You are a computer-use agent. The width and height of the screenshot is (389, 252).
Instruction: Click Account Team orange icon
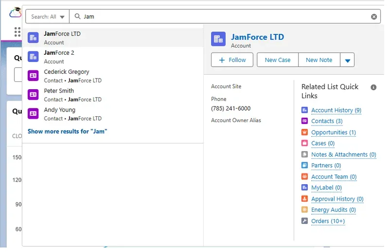click(x=304, y=176)
